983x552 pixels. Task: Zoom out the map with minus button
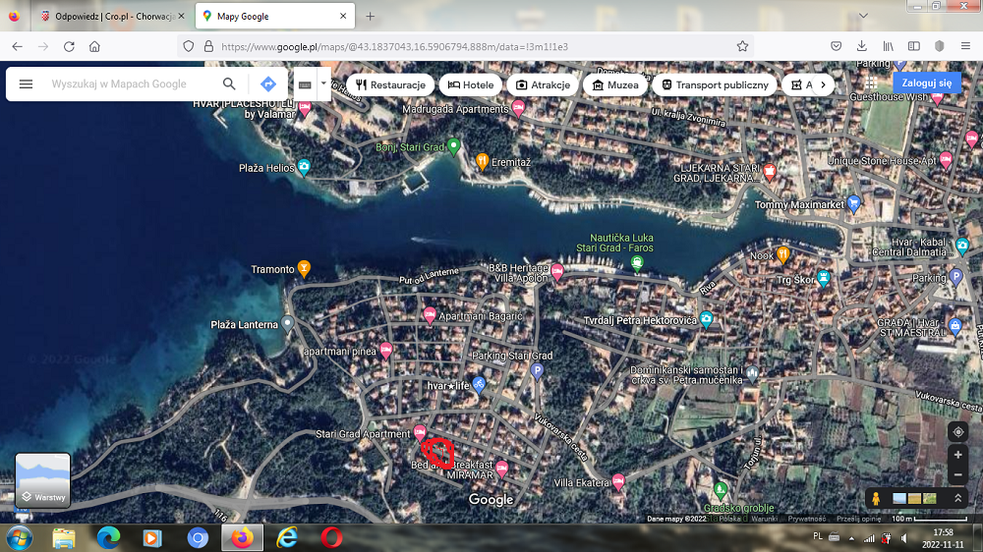pos(958,476)
